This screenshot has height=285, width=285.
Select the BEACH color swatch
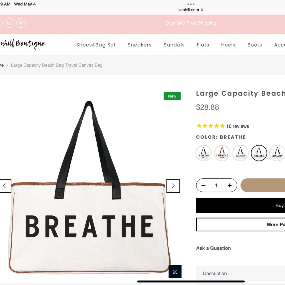[x=222, y=153]
